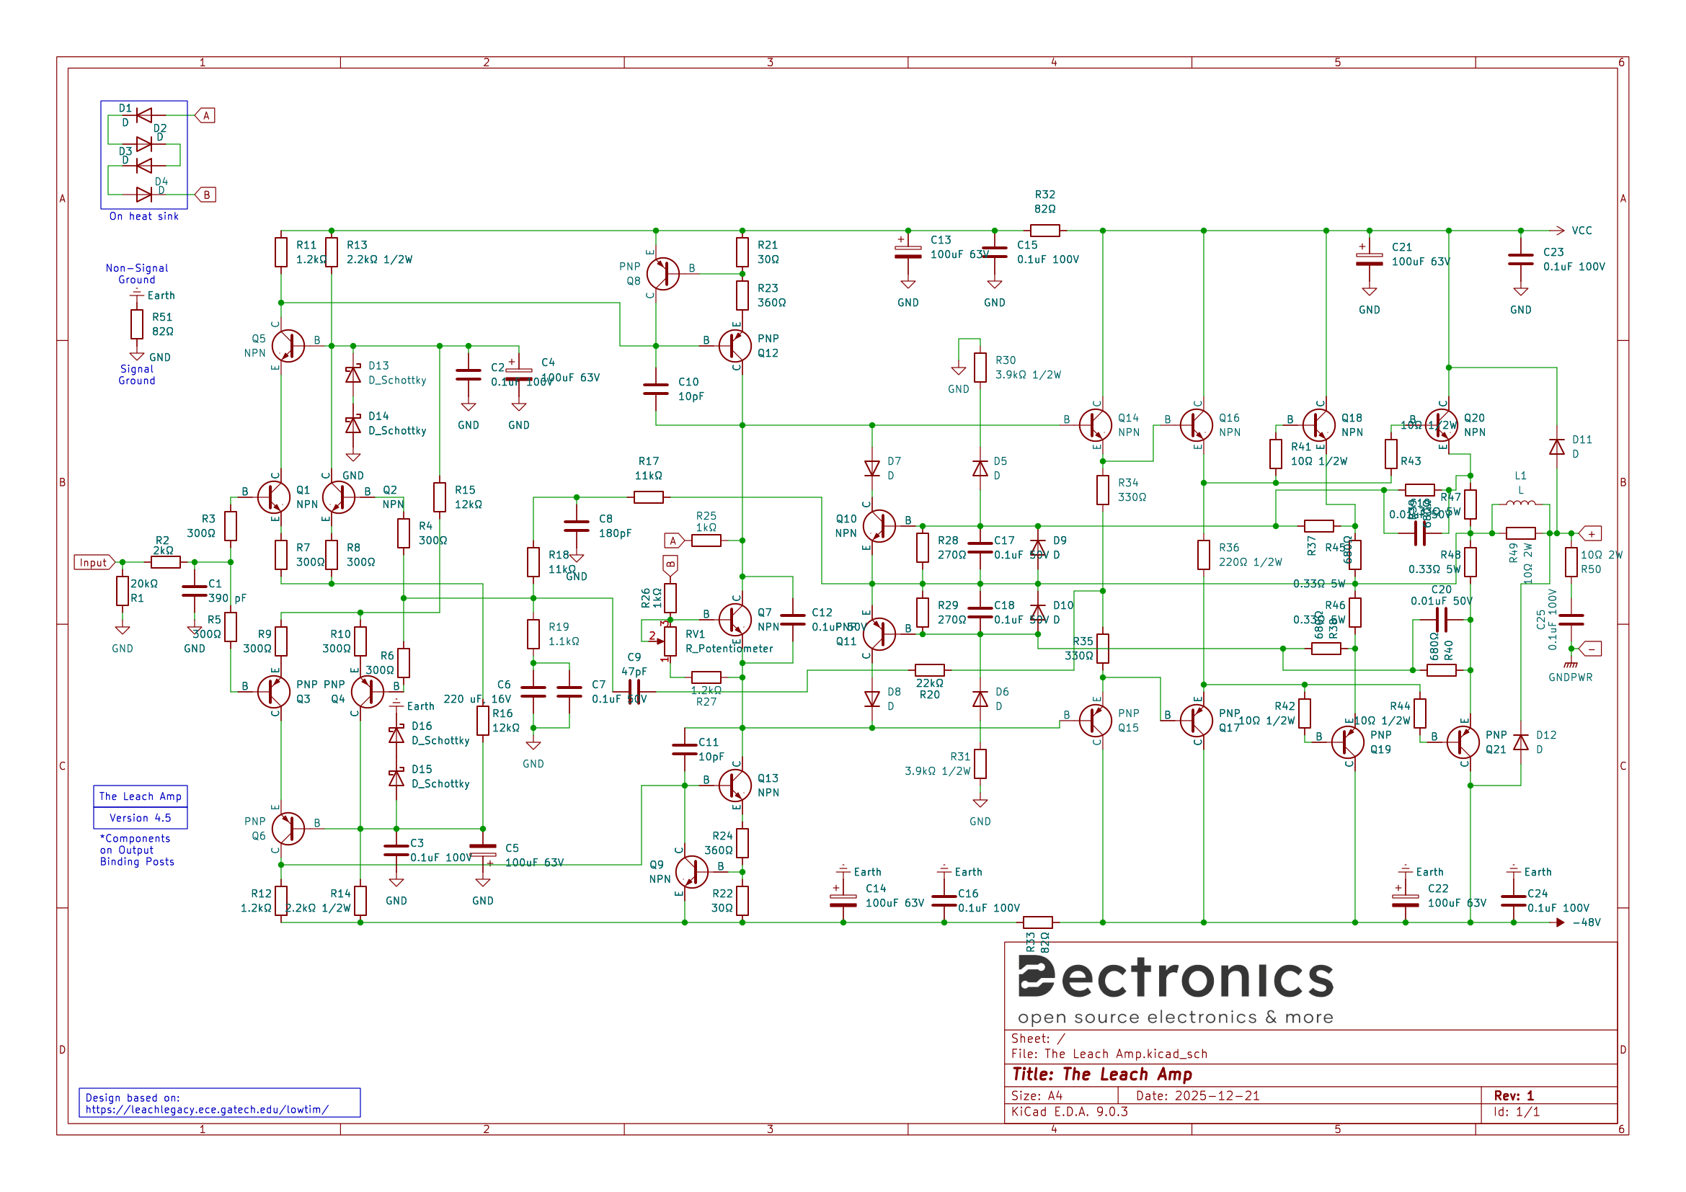Select the Q5 NPN transistor symbol
Image resolution: width=1686 pixels, height=1192 pixels.
pyautogui.click(x=288, y=346)
